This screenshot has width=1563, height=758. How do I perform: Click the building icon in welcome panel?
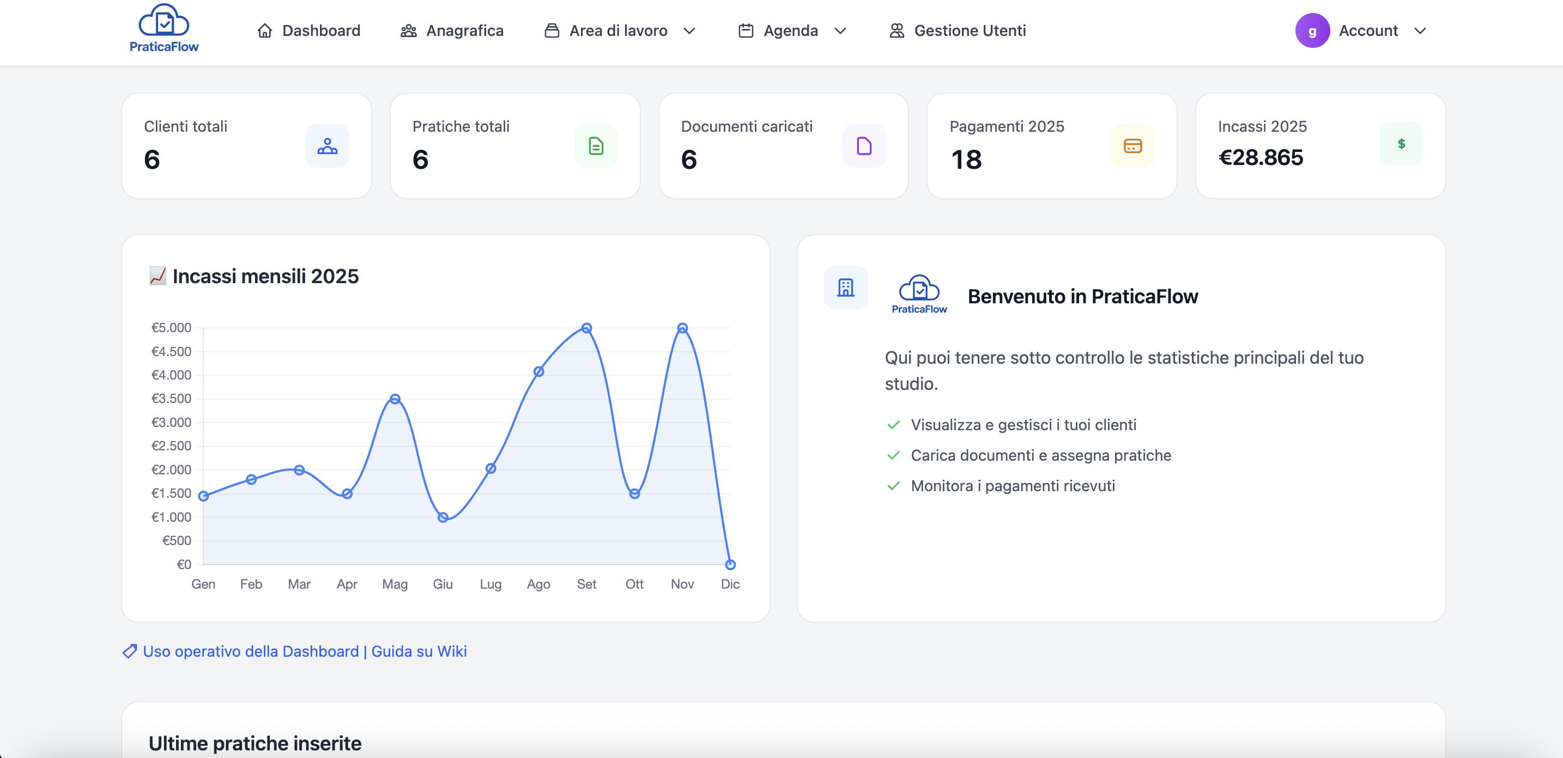845,288
